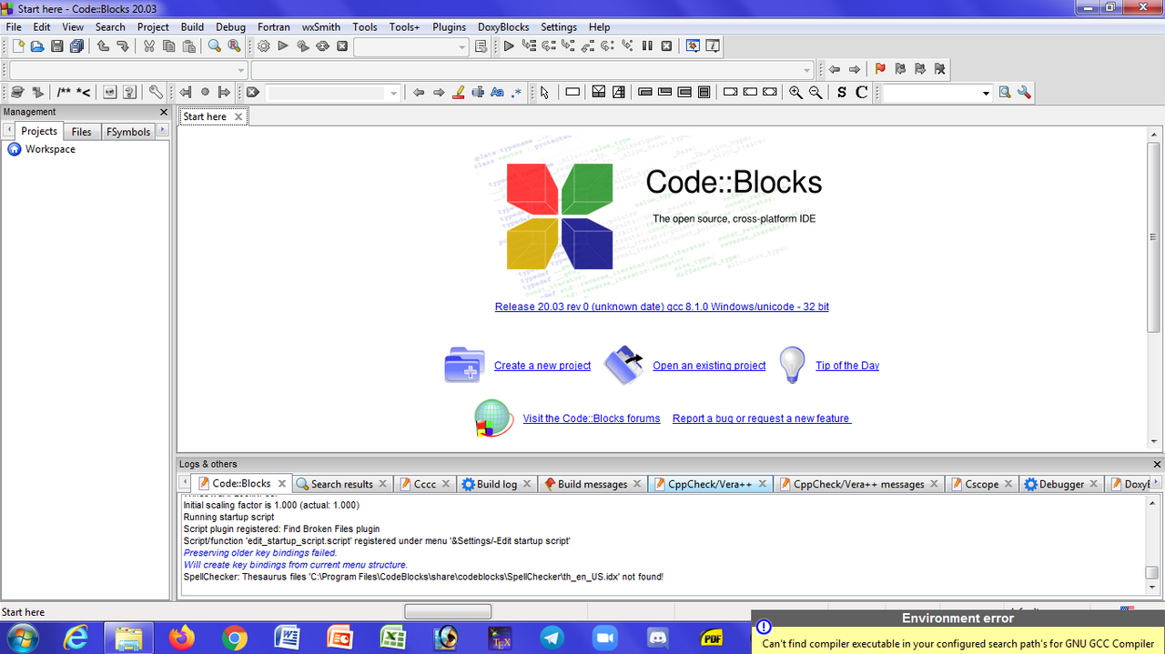The image size is (1165, 654).
Task: Toggle the Match case 'Aa' option
Action: 497,92
